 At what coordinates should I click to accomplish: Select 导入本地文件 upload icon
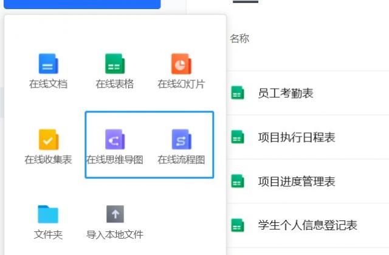[x=115, y=214]
